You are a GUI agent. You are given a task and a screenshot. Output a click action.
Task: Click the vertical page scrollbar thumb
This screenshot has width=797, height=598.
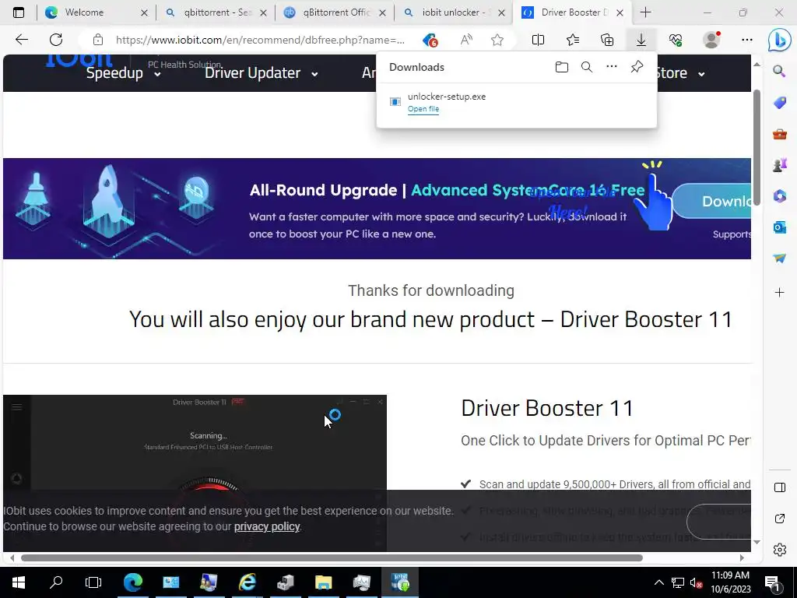point(757,147)
